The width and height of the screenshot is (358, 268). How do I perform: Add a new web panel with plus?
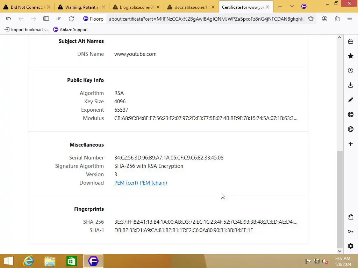point(351,144)
